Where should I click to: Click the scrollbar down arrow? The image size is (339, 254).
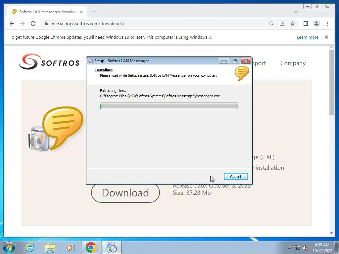tap(331, 233)
